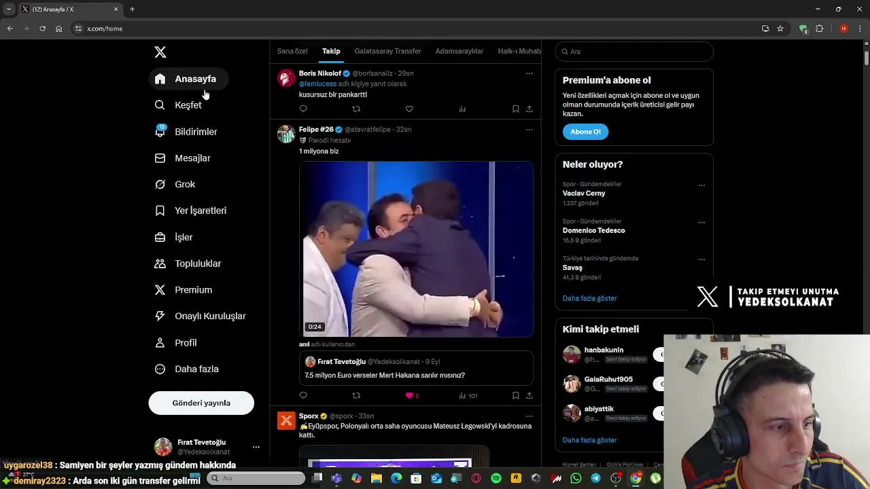View analytics of Boris Nikolof's post
This screenshot has height=489, width=870.
click(x=462, y=109)
